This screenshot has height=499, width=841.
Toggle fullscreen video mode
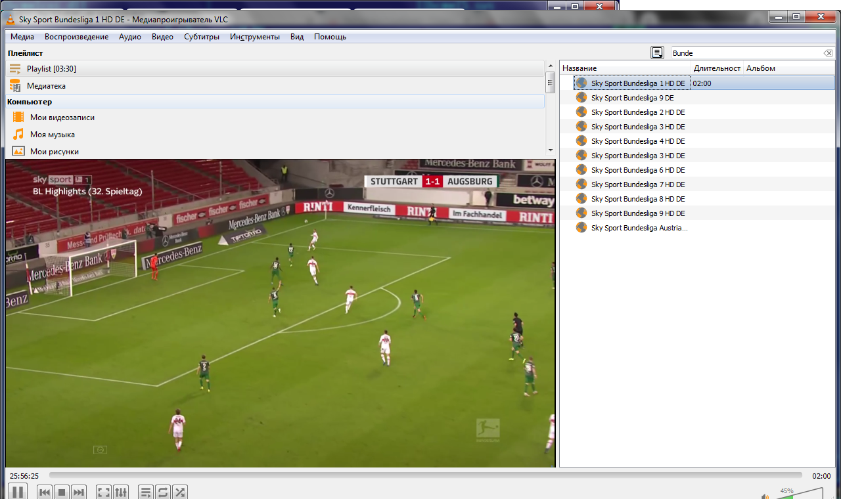click(104, 492)
